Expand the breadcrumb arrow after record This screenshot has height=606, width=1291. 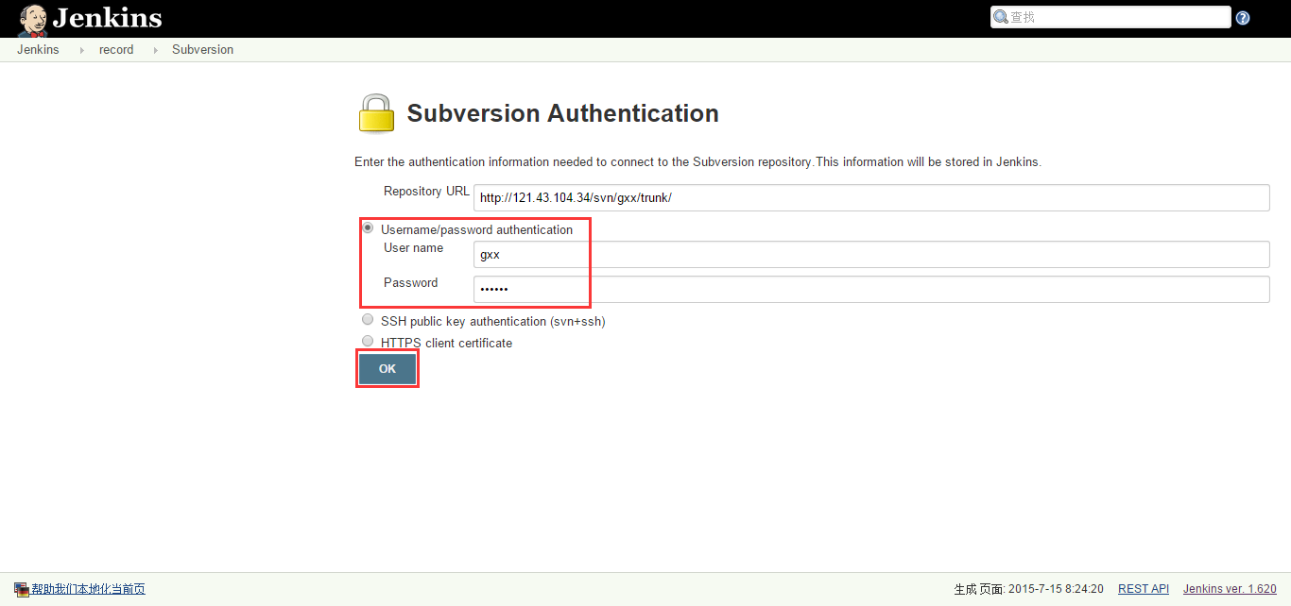(155, 50)
